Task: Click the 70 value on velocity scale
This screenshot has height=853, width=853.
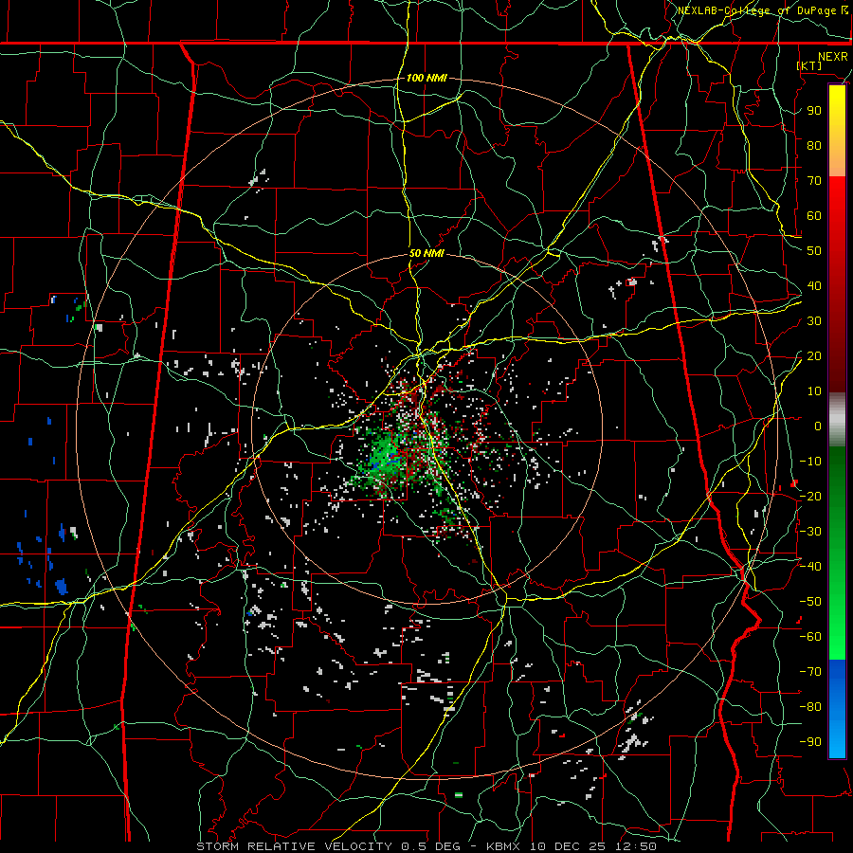Action: [x=814, y=181]
